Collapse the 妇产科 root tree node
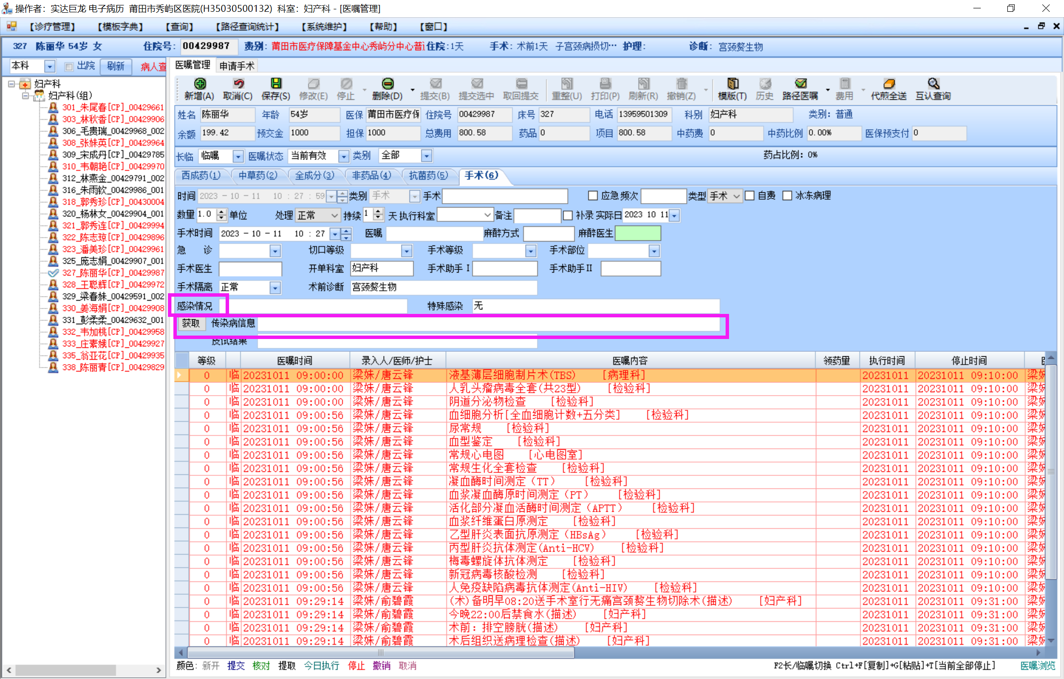This screenshot has width=1064, height=679. pyautogui.click(x=11, y=84)
